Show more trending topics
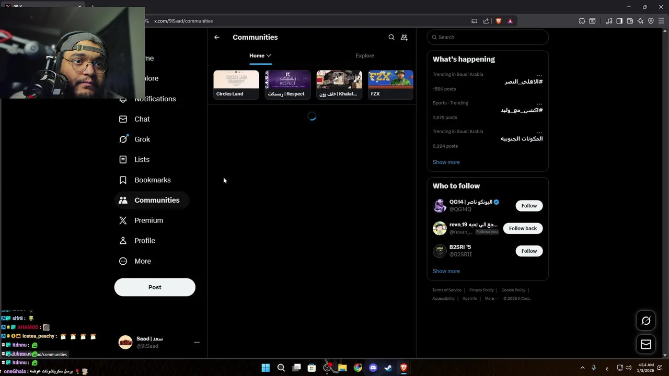Viewport: 669px width, 376px height. [x=446, y=162]
